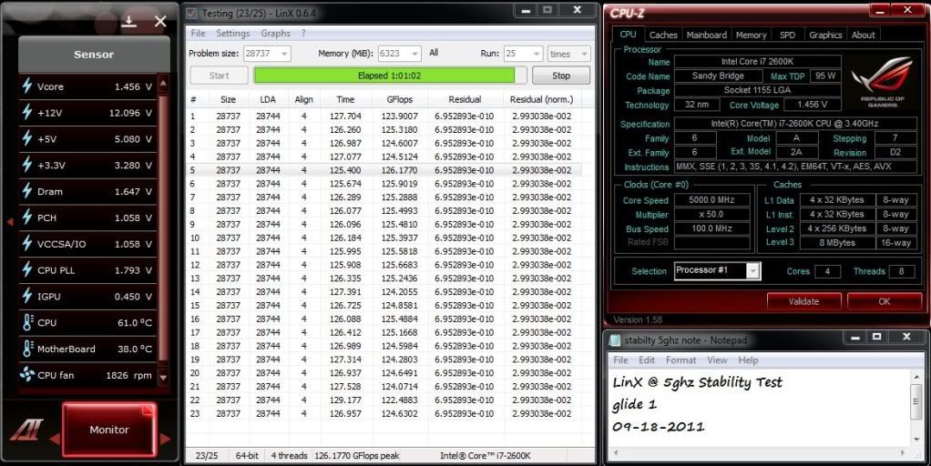Open the Settings menu in LinX
931x466 pixels.
point(233,33)
